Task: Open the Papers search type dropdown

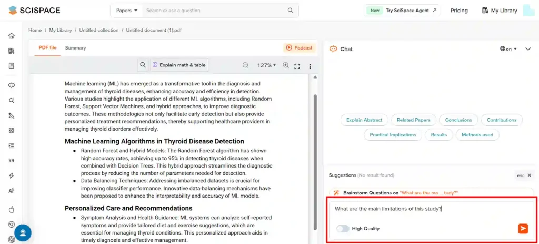Action: pos(127,11)
